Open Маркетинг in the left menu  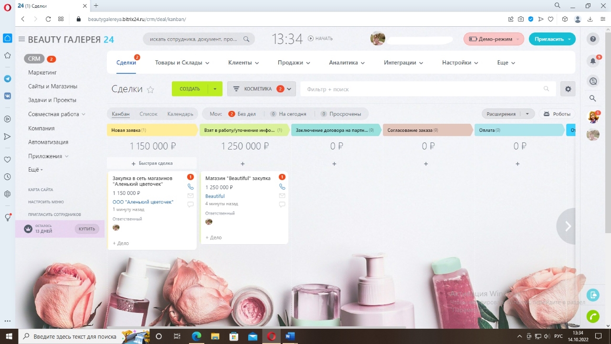[42, 73]
